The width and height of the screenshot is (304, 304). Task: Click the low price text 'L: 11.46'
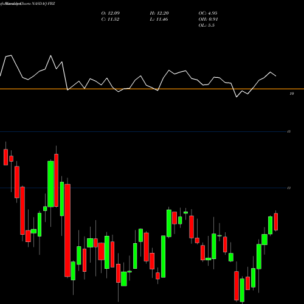click(x=159, y=19)
